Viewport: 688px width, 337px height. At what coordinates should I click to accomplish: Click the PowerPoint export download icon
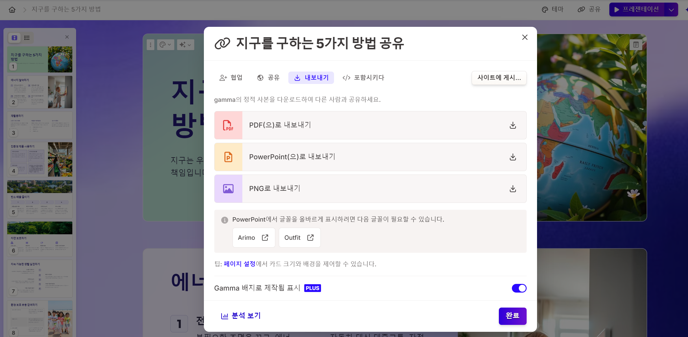[x=512, y=157]
